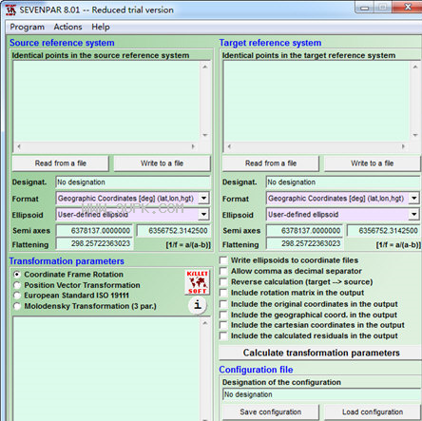Click transformation parameters output scroll up arrow
This screenshot has width=422, height=421.
205,323
